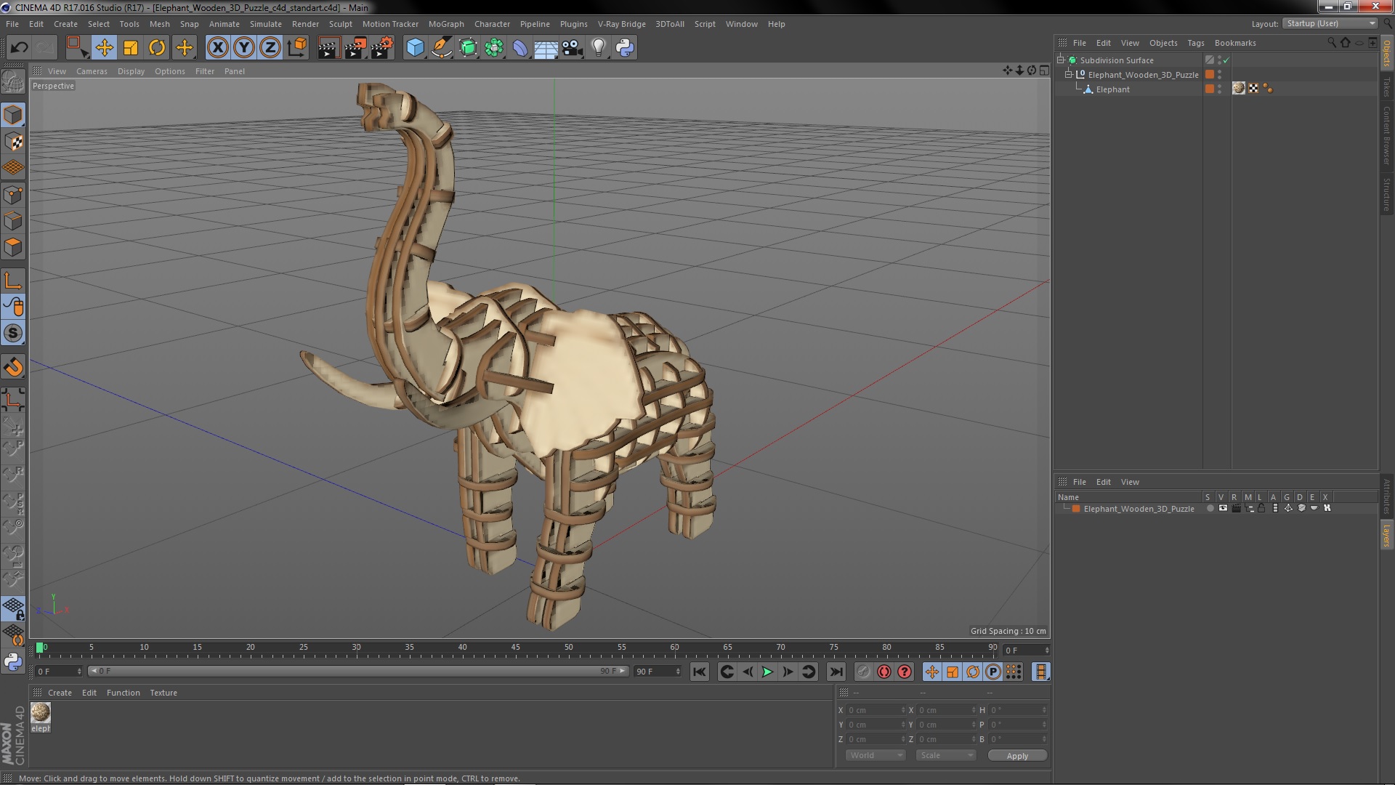1395x785 pixels.
Task: Click the Make Editable icon
Action: [x=13, y=82]
